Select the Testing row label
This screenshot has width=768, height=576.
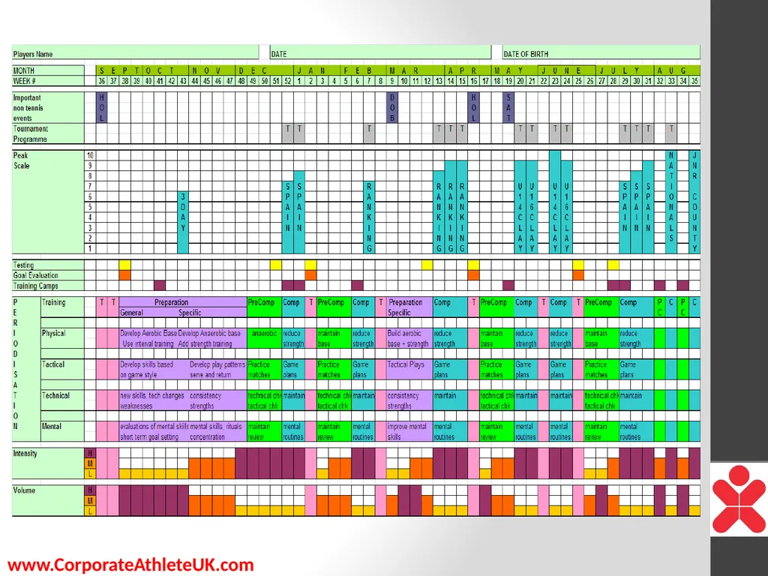point(48,265)
